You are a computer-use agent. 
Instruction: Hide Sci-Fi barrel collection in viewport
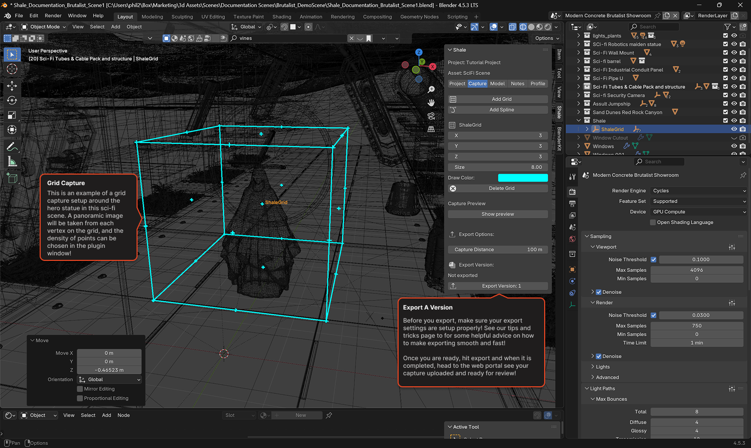click(x=734, y=61)
